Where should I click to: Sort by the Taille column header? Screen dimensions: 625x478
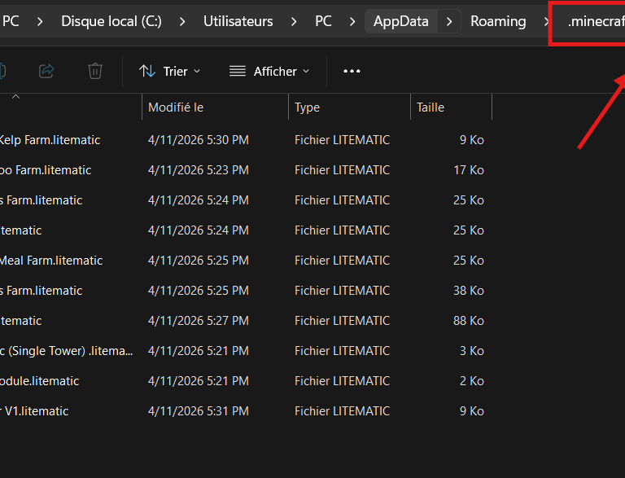coord(431,107)
